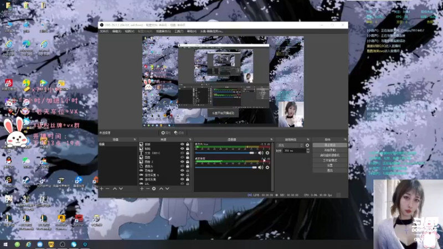Click the Properties button above the Sources panel
The height and width of the screenshot is (249, 443).
click(166, 133)
